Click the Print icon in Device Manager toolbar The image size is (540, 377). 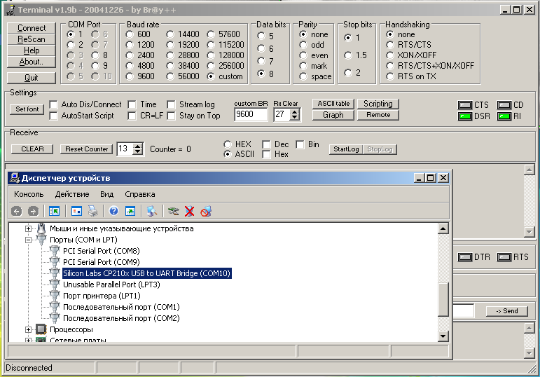point(92,211)
